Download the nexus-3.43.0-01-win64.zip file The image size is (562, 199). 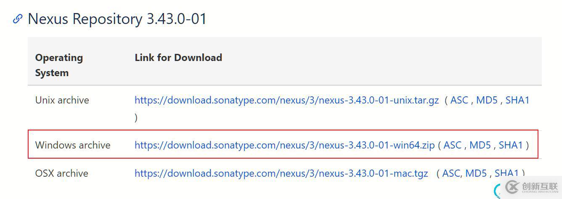click(284, 145)
